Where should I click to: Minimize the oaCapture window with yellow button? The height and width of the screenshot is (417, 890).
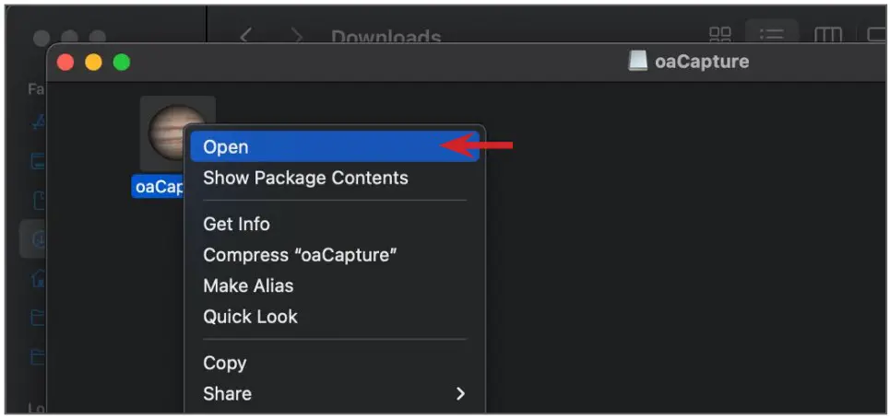click(93, 63)
